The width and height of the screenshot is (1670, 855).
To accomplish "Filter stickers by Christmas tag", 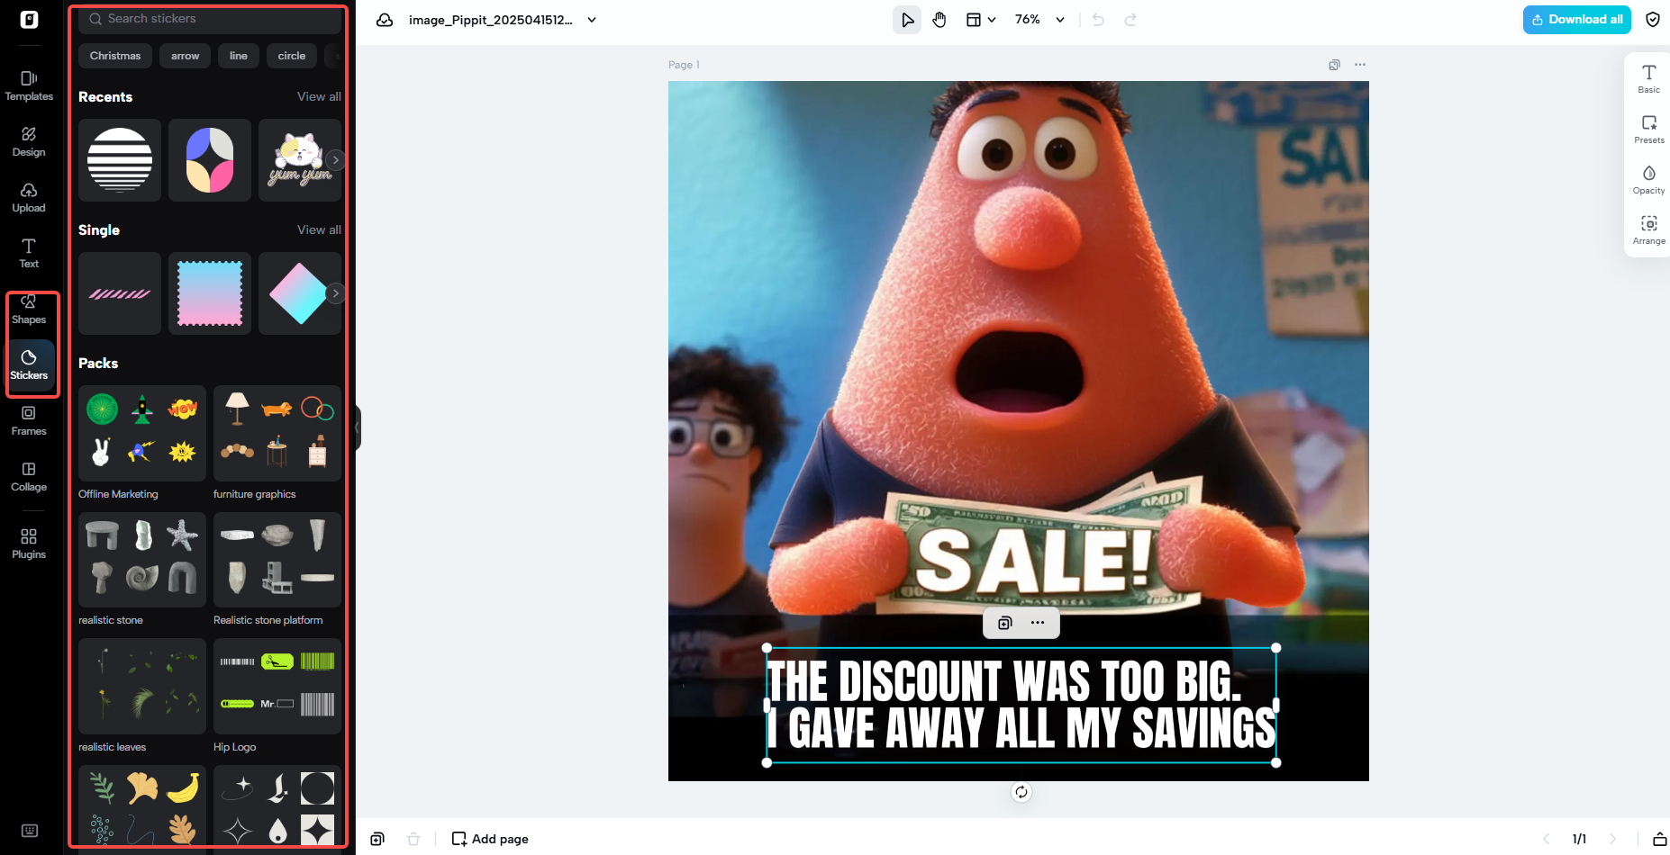I will (115, 56).
